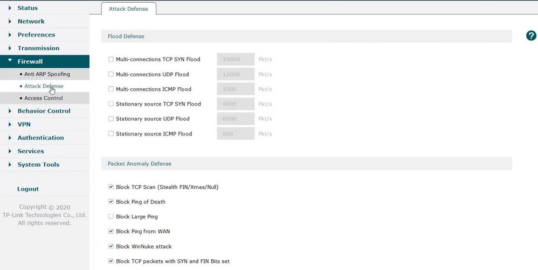Expand the Status menu arrow
Screen dimensions: 538x270
pos(10,8)
